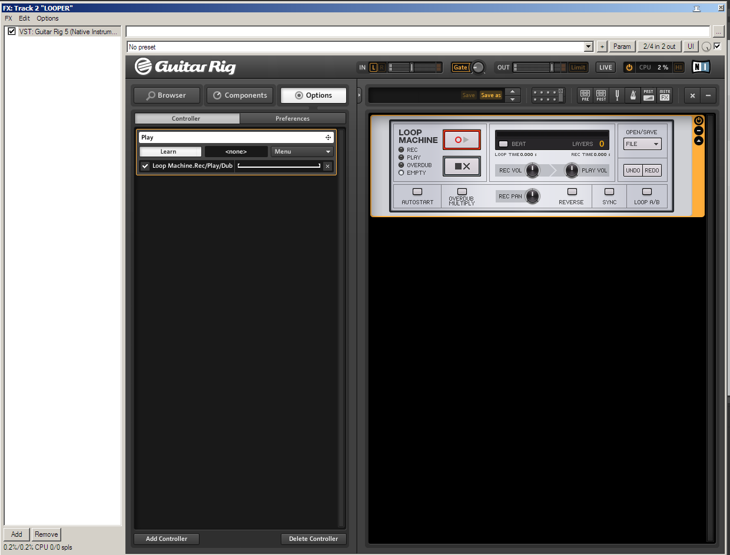Screen dimensions: 730x555
Task: Click the UNDO button
Action: tap(633, 170)
